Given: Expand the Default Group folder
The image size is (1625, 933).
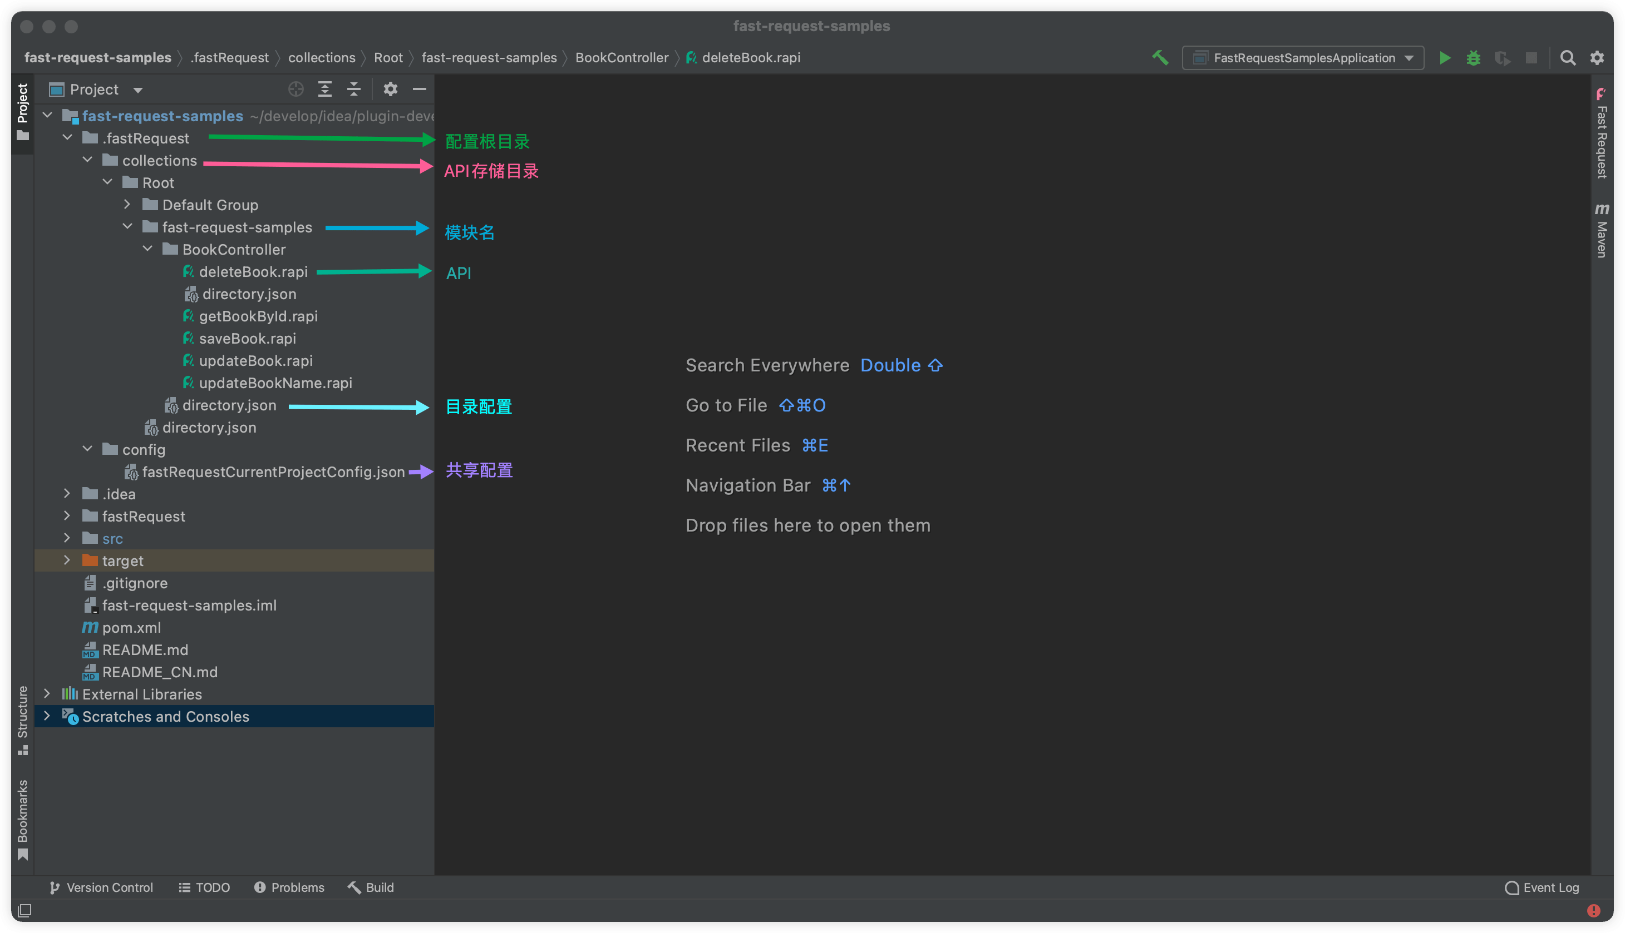Looking at the screenshot, I should [x=127, y=205].
